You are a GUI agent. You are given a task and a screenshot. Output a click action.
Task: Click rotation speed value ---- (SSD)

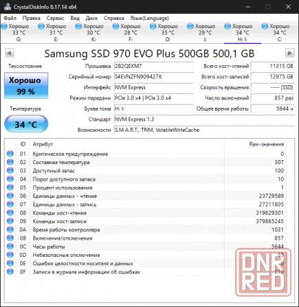pos(272,87)
